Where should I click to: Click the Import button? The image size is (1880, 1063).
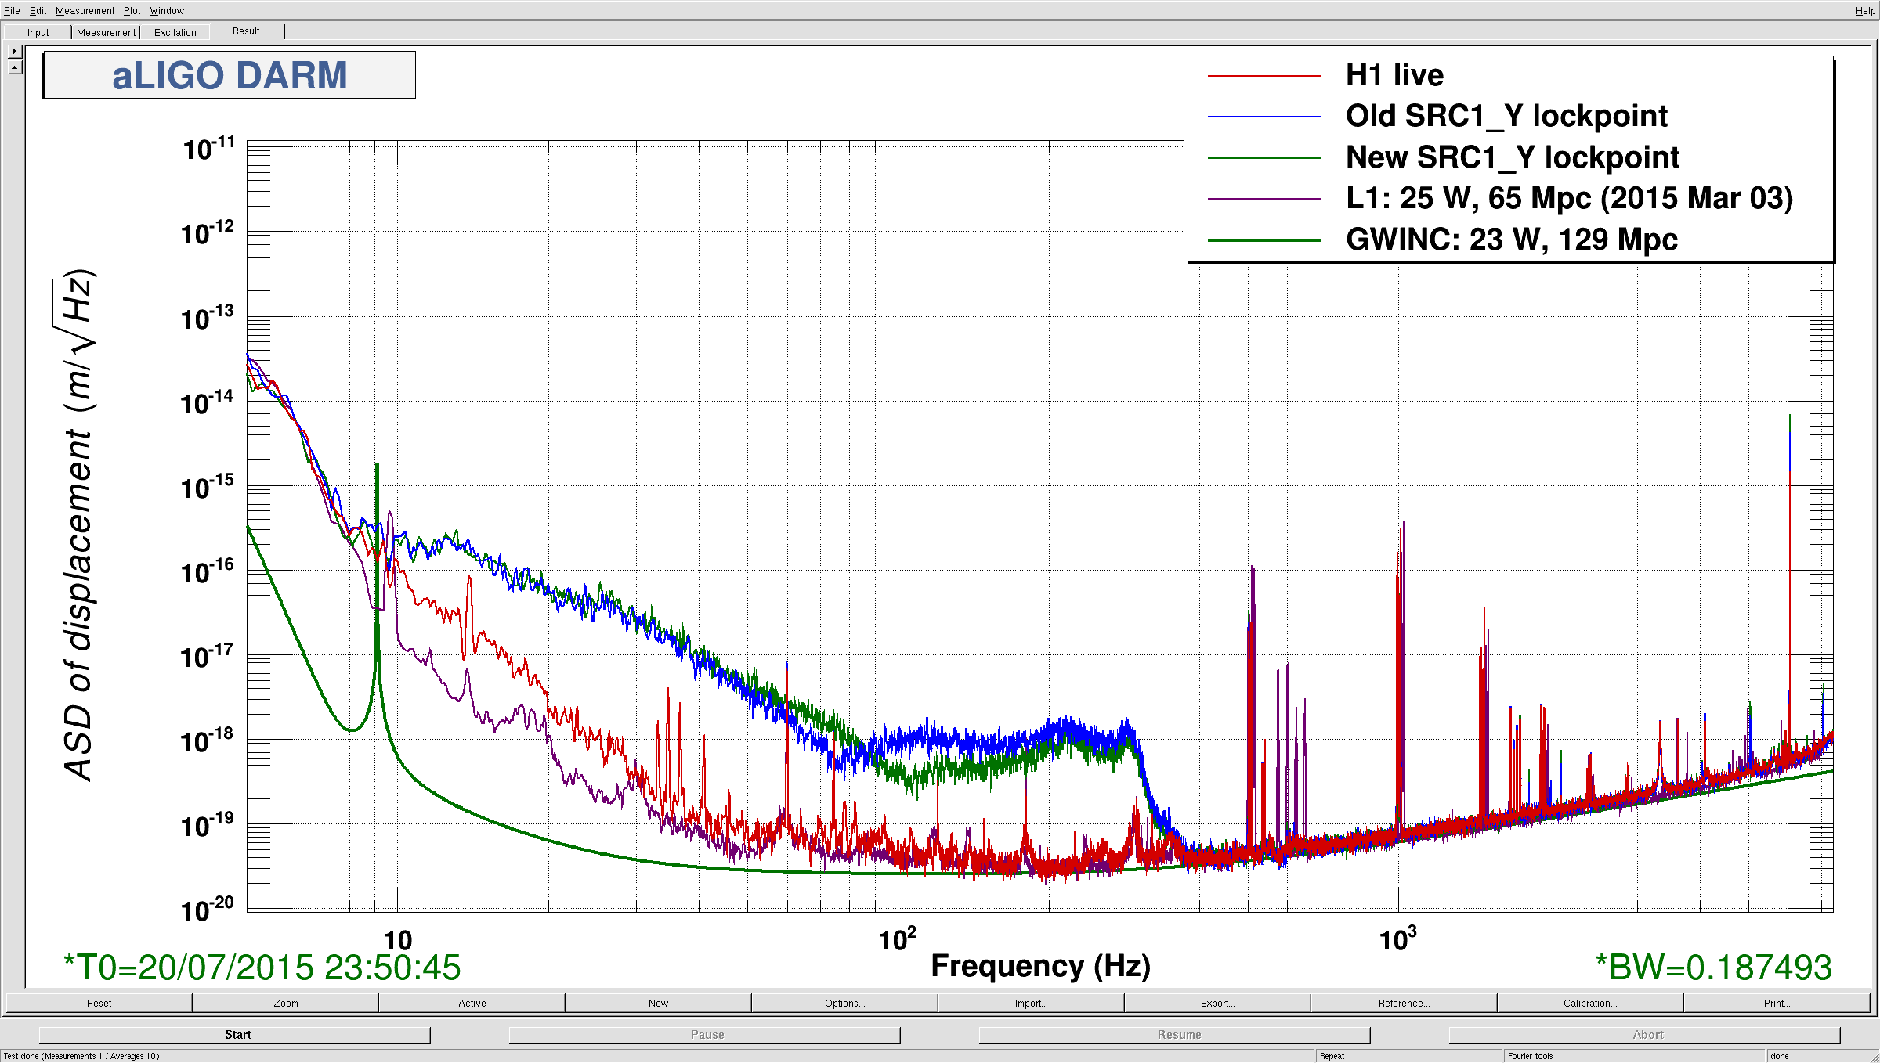pyautogui.click(x=1031, y=1003)
